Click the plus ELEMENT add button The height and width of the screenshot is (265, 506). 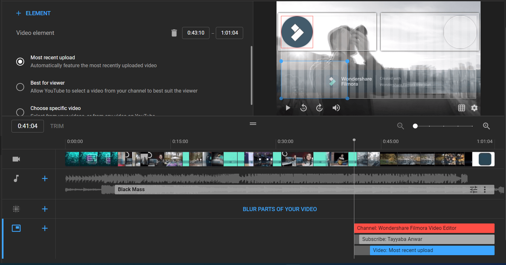coord(33,13)
